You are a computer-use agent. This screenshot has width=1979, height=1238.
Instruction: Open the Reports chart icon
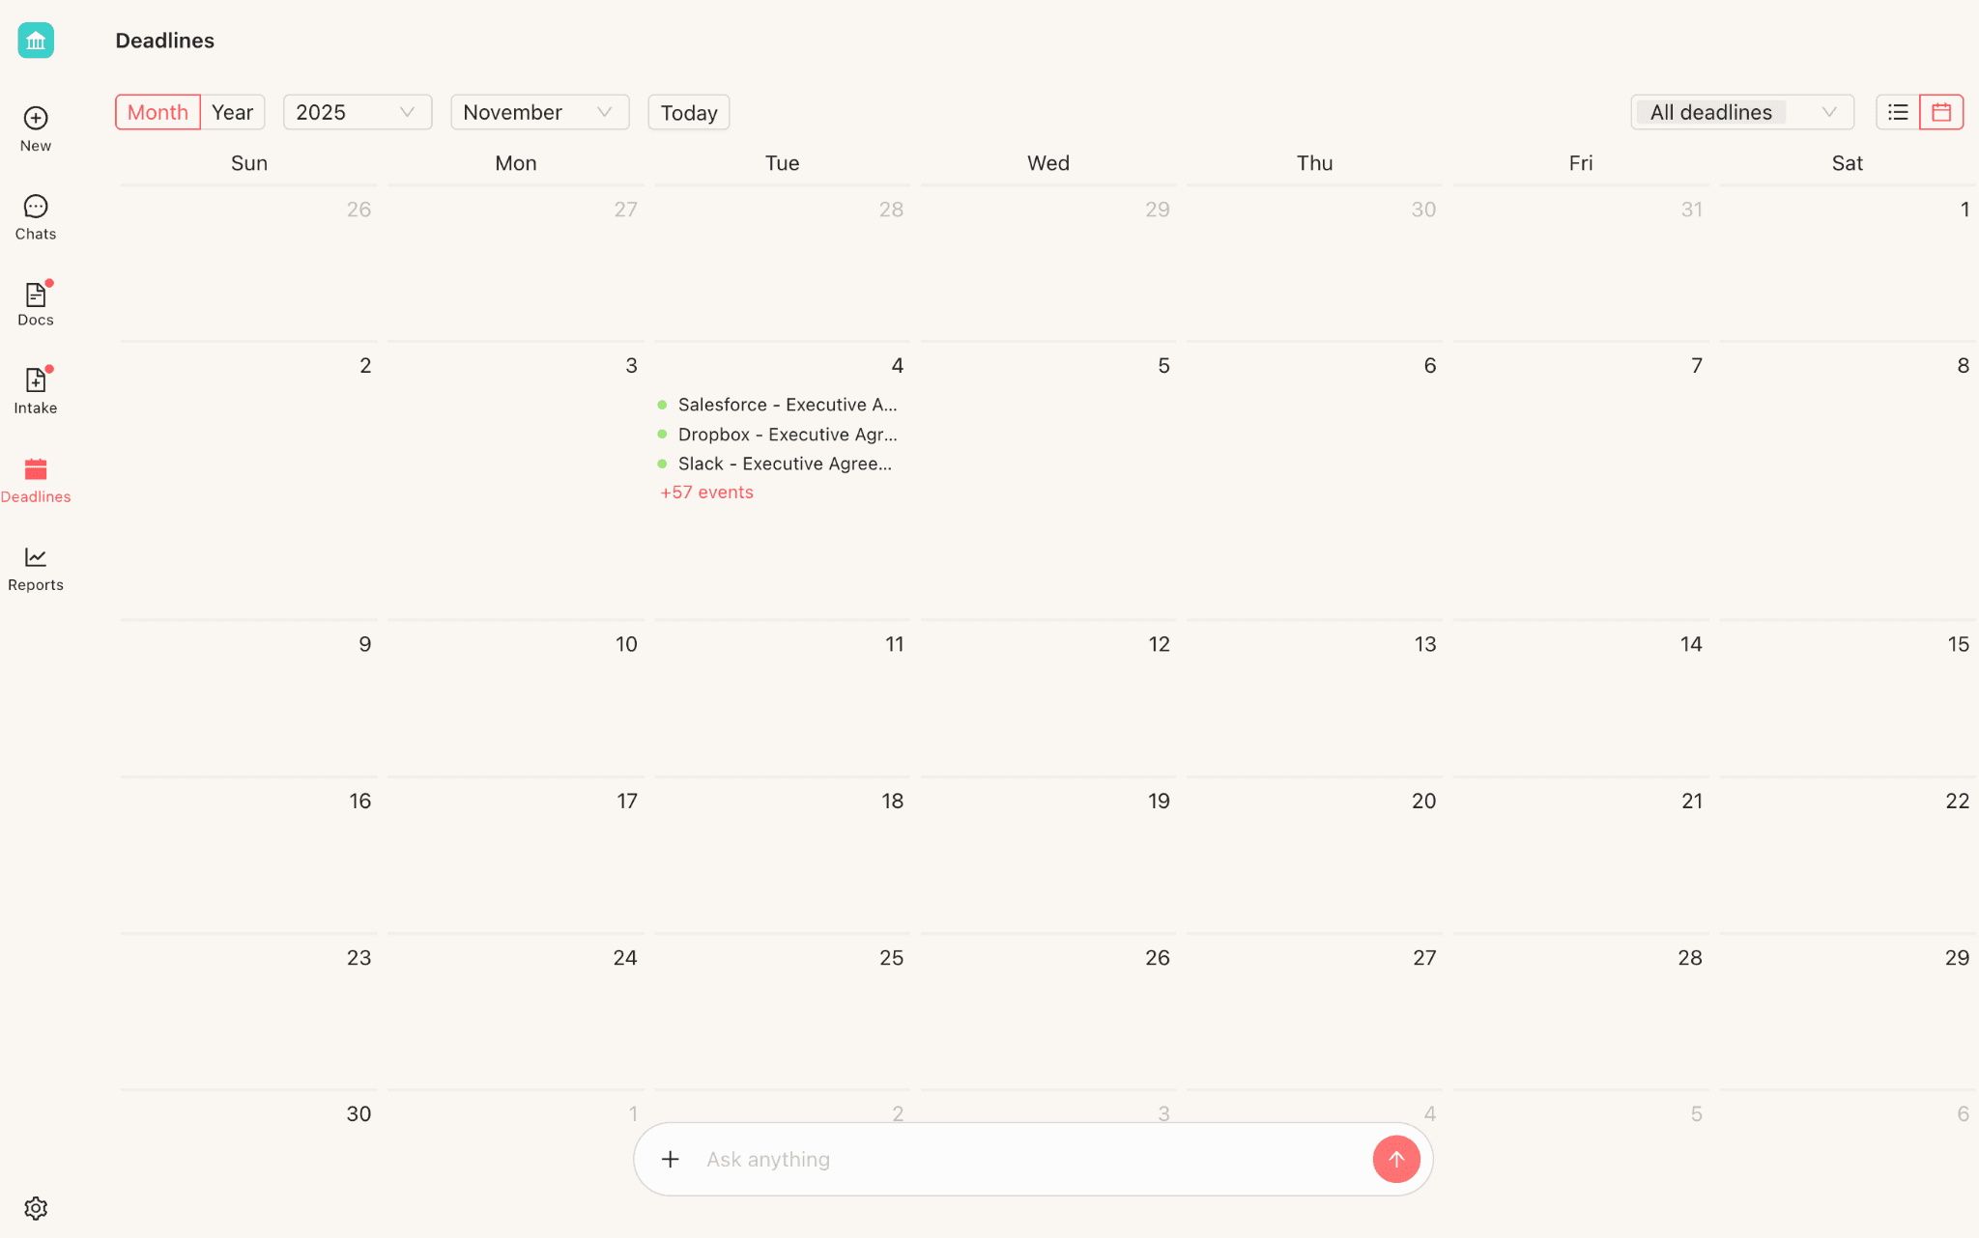tap(36, 557)
